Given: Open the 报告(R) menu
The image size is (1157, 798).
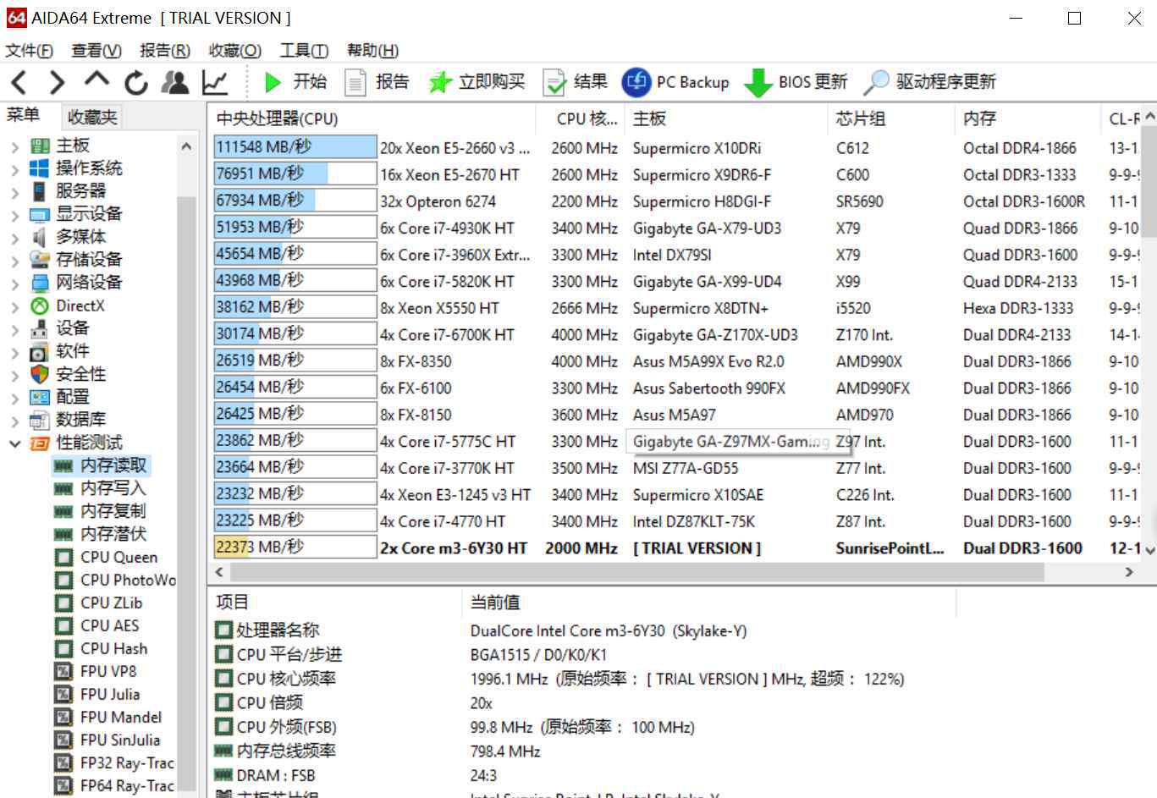Looking at the screenshot, I should pos(165,51).
